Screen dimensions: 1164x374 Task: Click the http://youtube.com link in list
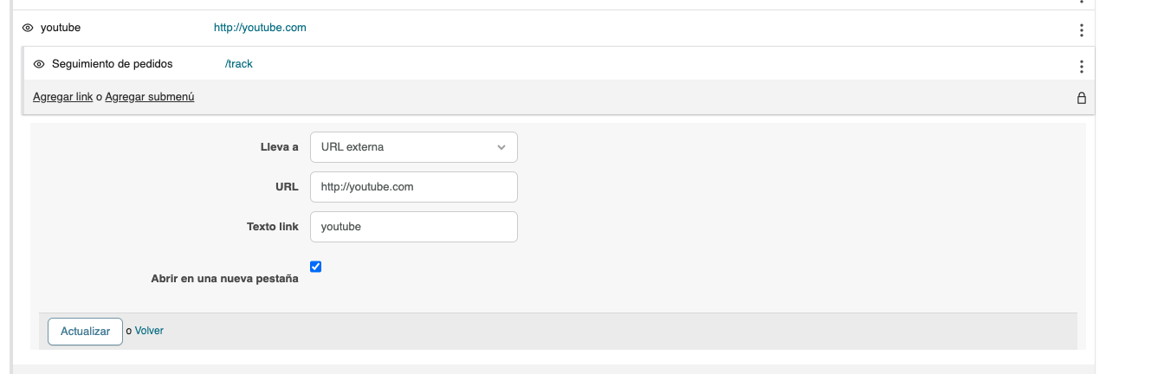point(260,28)
